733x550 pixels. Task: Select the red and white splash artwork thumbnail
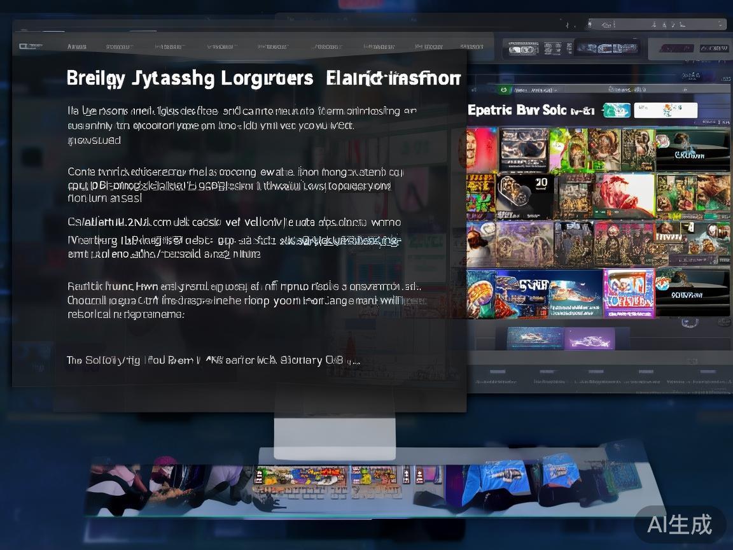click(x=624, y=196)
